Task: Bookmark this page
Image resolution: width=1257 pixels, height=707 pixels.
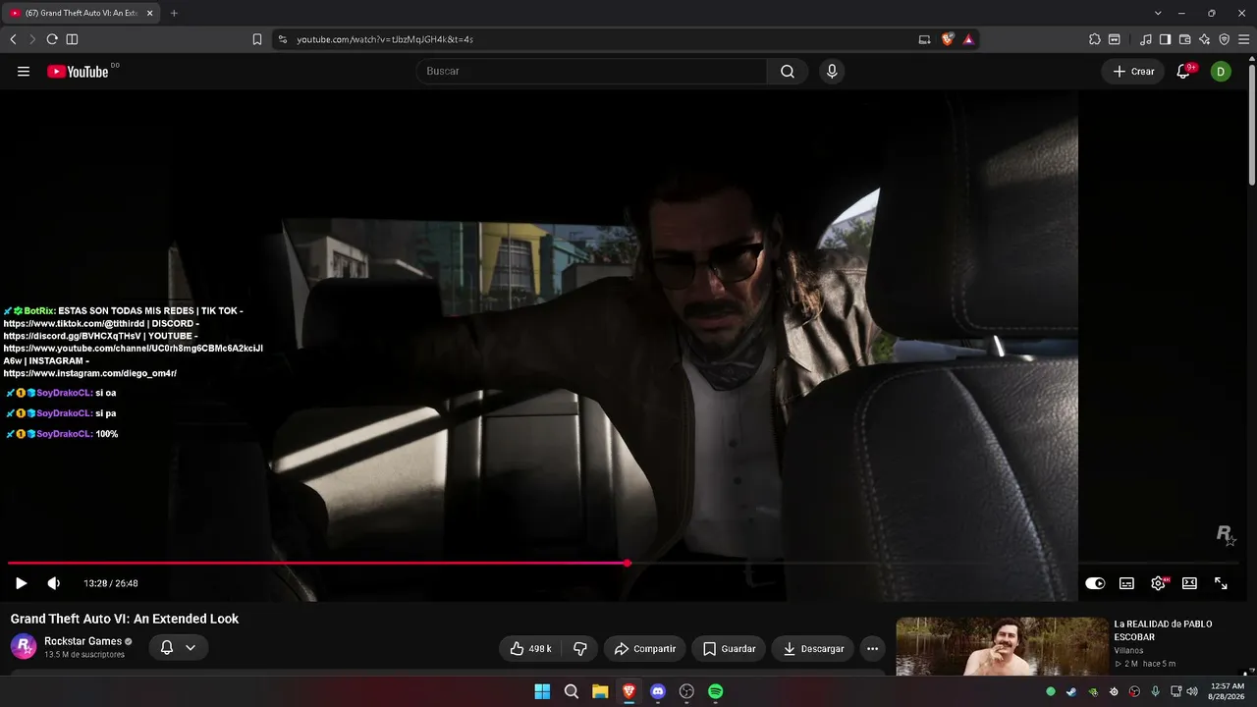Action: [x=257, y=39]
